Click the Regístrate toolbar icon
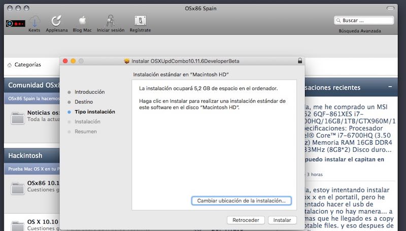The image size is (406, 231). tap(140, 21)
